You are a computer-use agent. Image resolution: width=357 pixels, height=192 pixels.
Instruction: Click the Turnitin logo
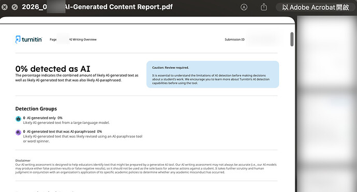click(x=28, y=39)
